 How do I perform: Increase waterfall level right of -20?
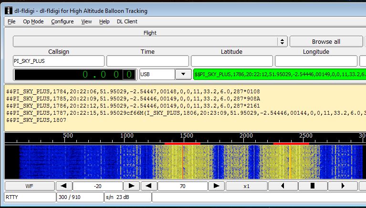131,186
